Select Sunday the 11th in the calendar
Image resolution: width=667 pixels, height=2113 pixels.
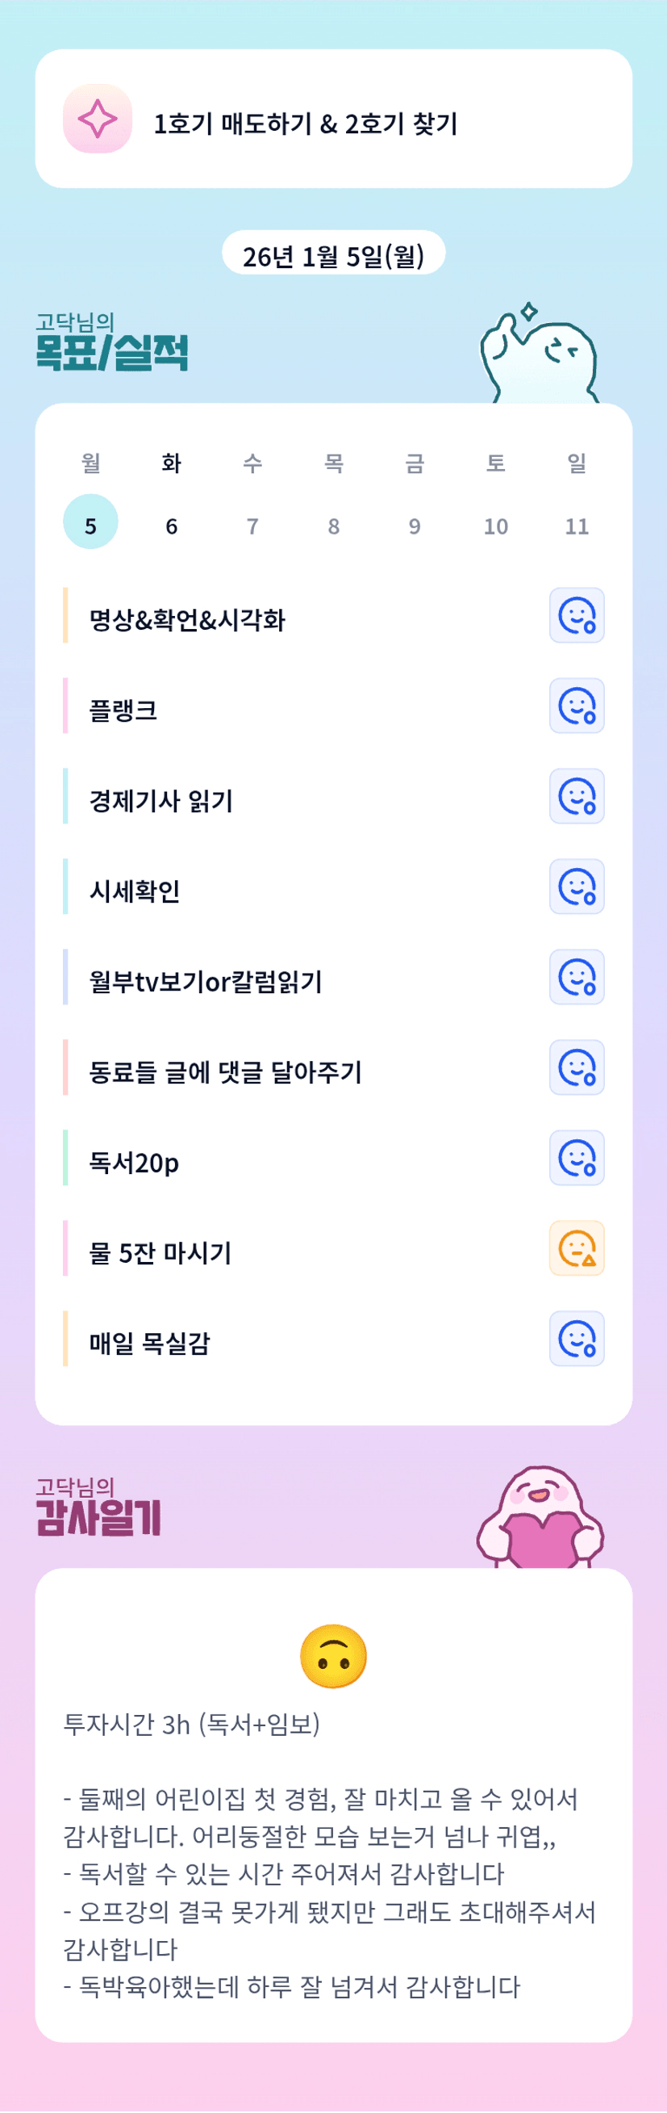coord(577,526)
